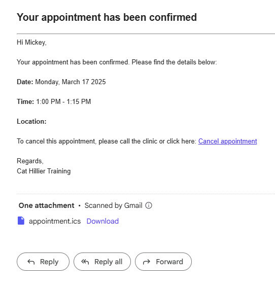Click the info icon beside Scanned by Gmail

pyautogui.click(x=149, y=205)
